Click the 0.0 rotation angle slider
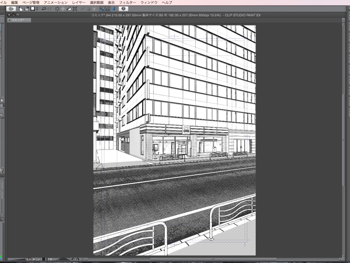The image size is (350, 263). (58, 259)
